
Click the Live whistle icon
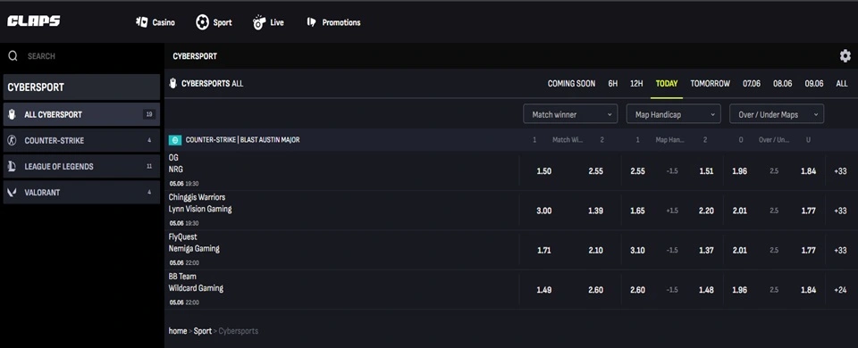[x=259, y=22]
